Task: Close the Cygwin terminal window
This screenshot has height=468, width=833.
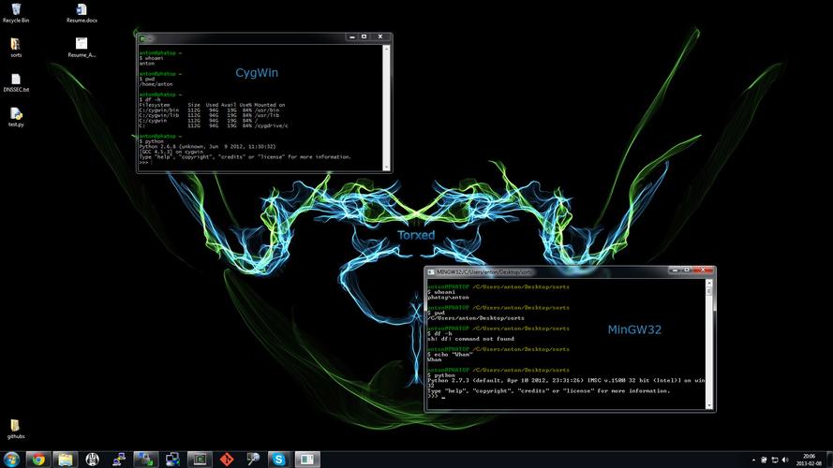Action: (x=380, y=37)
